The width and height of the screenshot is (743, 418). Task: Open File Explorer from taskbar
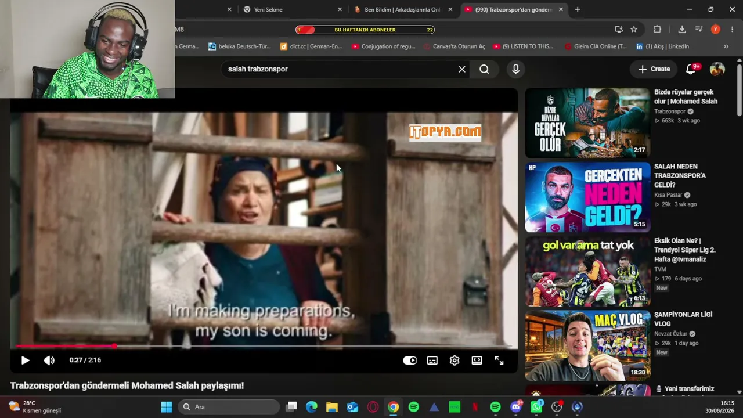tap(332, 407)
